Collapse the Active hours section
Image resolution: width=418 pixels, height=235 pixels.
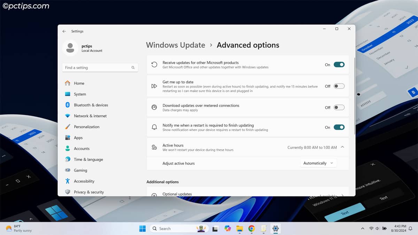342,147
